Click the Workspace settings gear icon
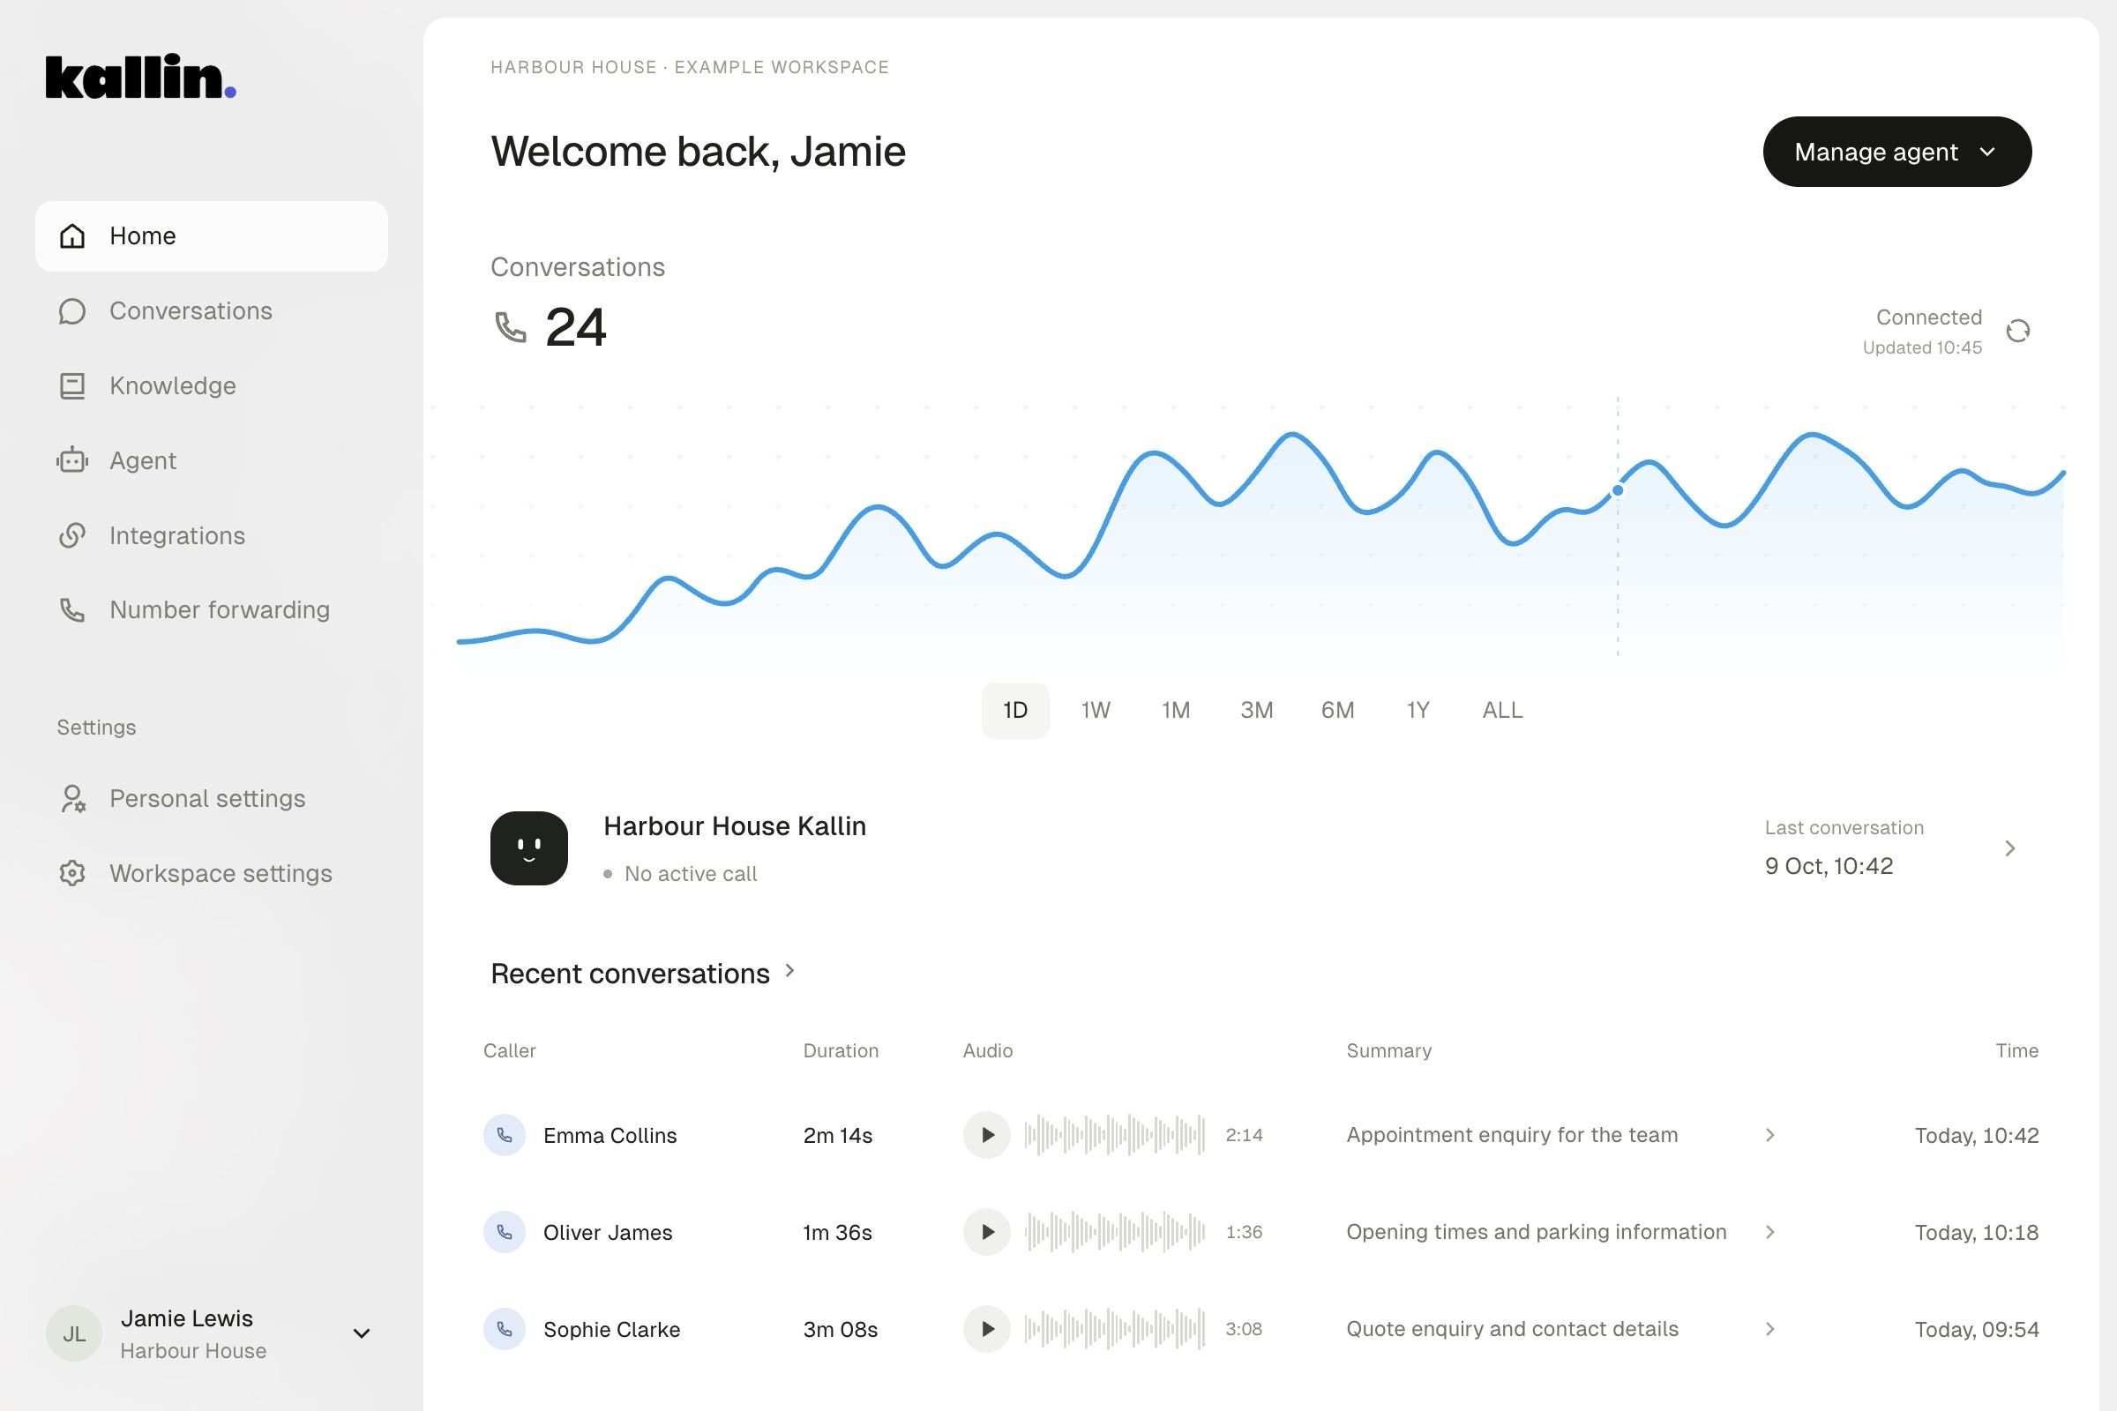Image resolution: width=2117 pixels, height=1411 pixels. pos(72,874)
